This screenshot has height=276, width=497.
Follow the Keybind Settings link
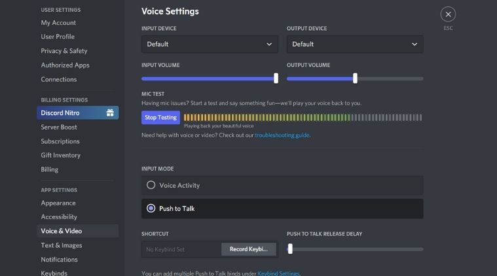[x=278, y=273]
